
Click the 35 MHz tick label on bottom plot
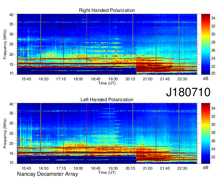tap(11, 113)
